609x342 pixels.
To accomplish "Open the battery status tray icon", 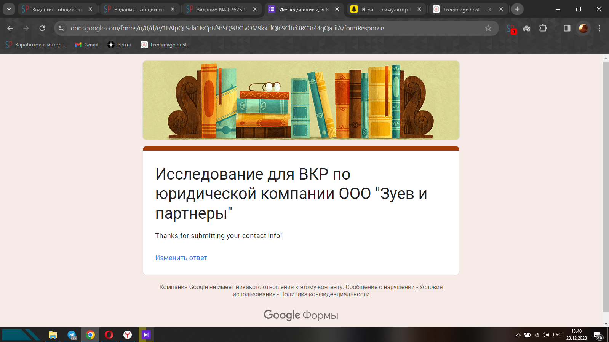I will pos(527,335).
